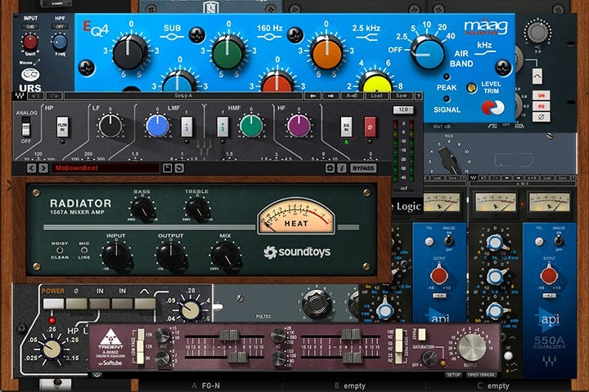The height and width of the screenshot is (392, 589).
Task: Click the Radiator MIX knob
Action: (x=226, y=256)
